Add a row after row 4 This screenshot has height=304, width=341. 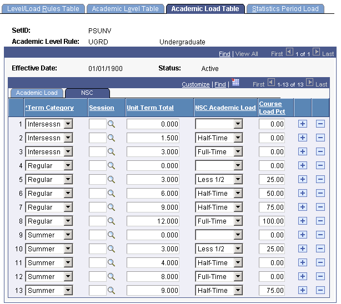click(x=303, y=165)
